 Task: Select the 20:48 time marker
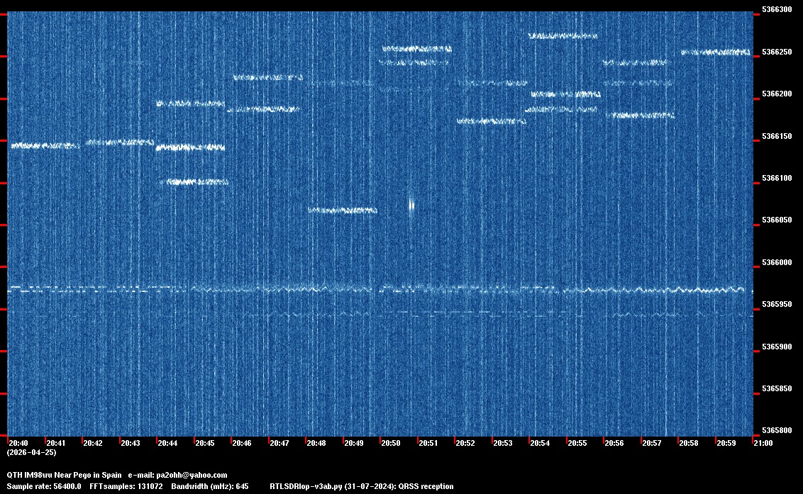coord(316,443)
